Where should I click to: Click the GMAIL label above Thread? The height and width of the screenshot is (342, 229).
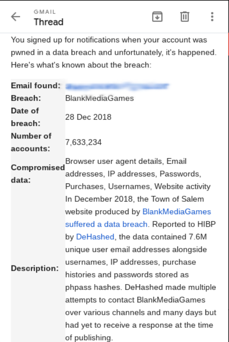pyautogui.click(x=45, y=12)
